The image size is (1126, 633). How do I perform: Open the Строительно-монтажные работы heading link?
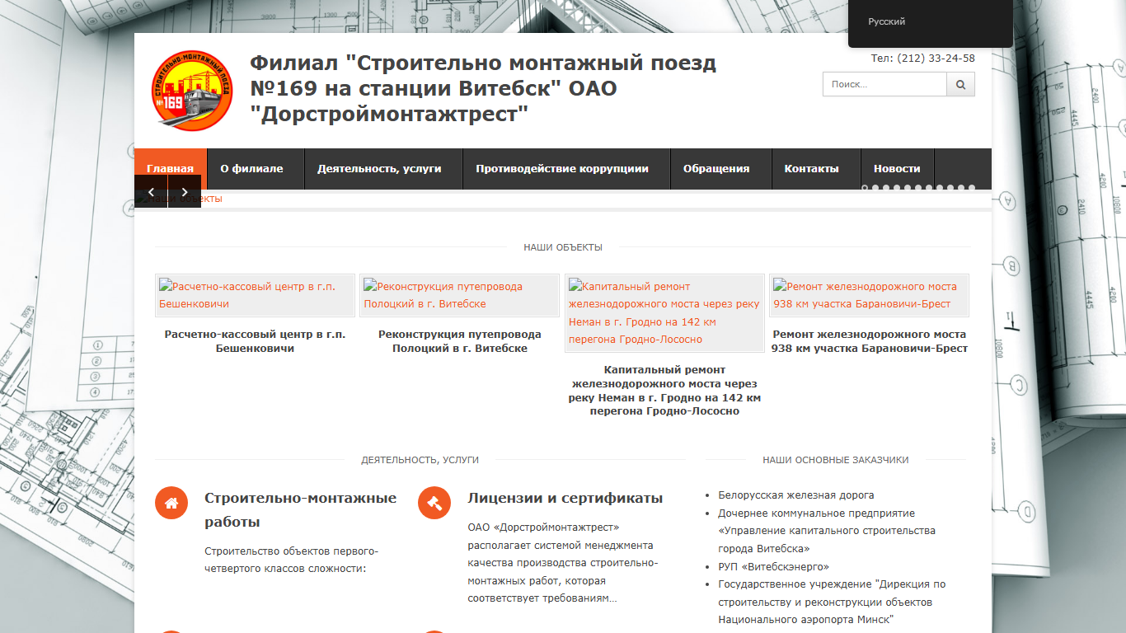click(300, 510)
